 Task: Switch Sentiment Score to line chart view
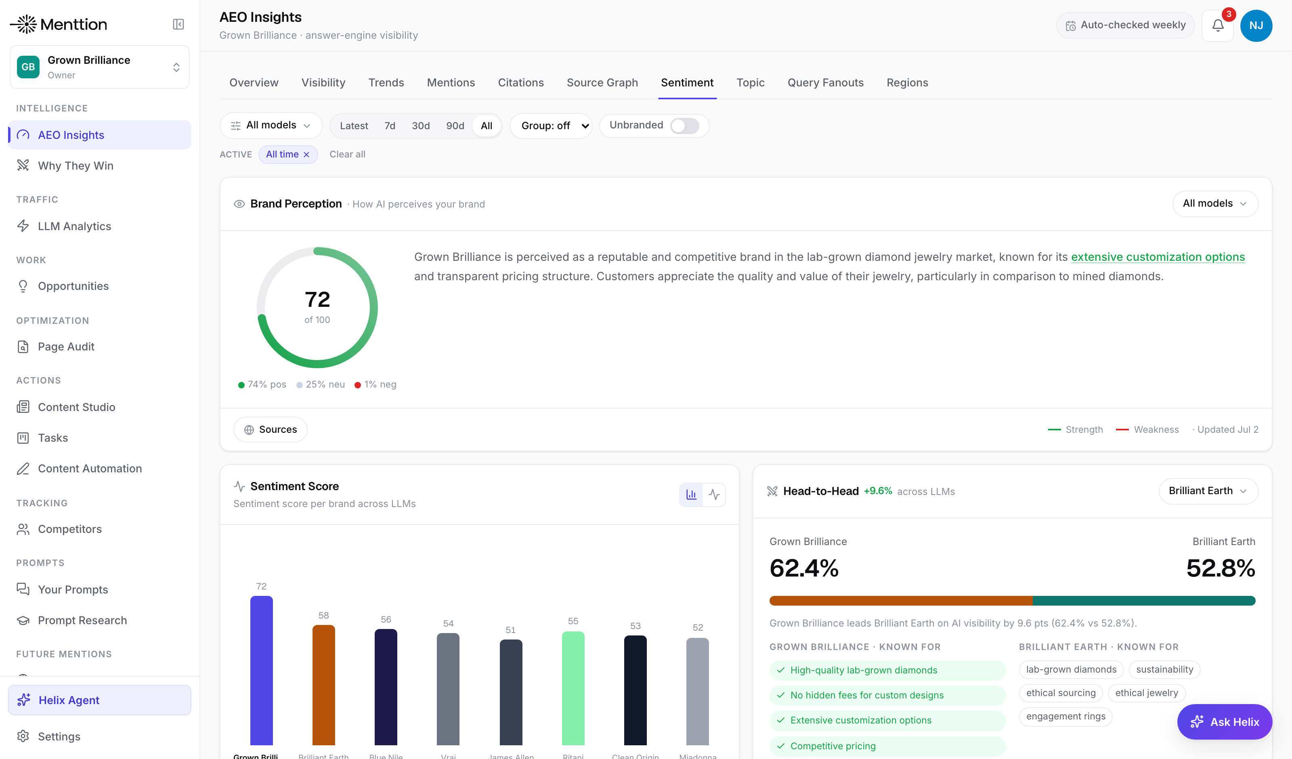tap(714, 495)
